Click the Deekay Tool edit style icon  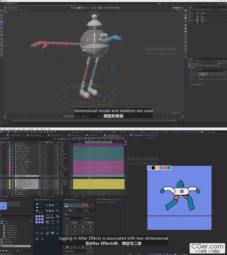click(x=90, y=251)
